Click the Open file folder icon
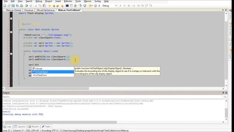Image resolution: width=234 pixels, height=132 pixels. click(x=9, y=6)
